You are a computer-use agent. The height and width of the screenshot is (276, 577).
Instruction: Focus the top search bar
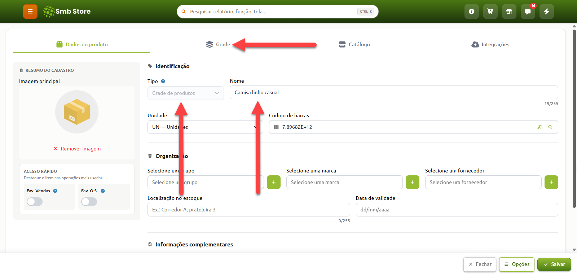point(278,12)
